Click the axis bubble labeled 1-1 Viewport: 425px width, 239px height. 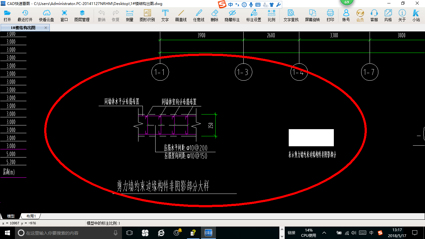pyautogui.click(x=160, y=72)
